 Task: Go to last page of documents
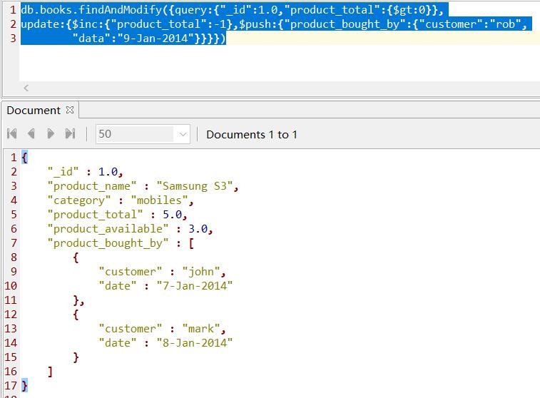tap(70, 133)
